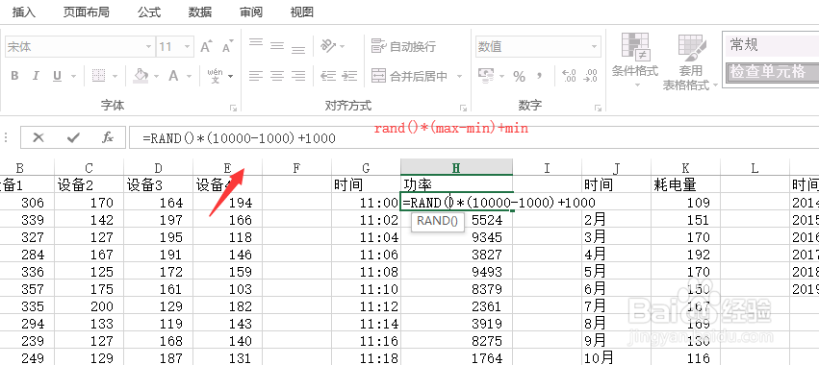Switch to the 公式 tab

149,12
